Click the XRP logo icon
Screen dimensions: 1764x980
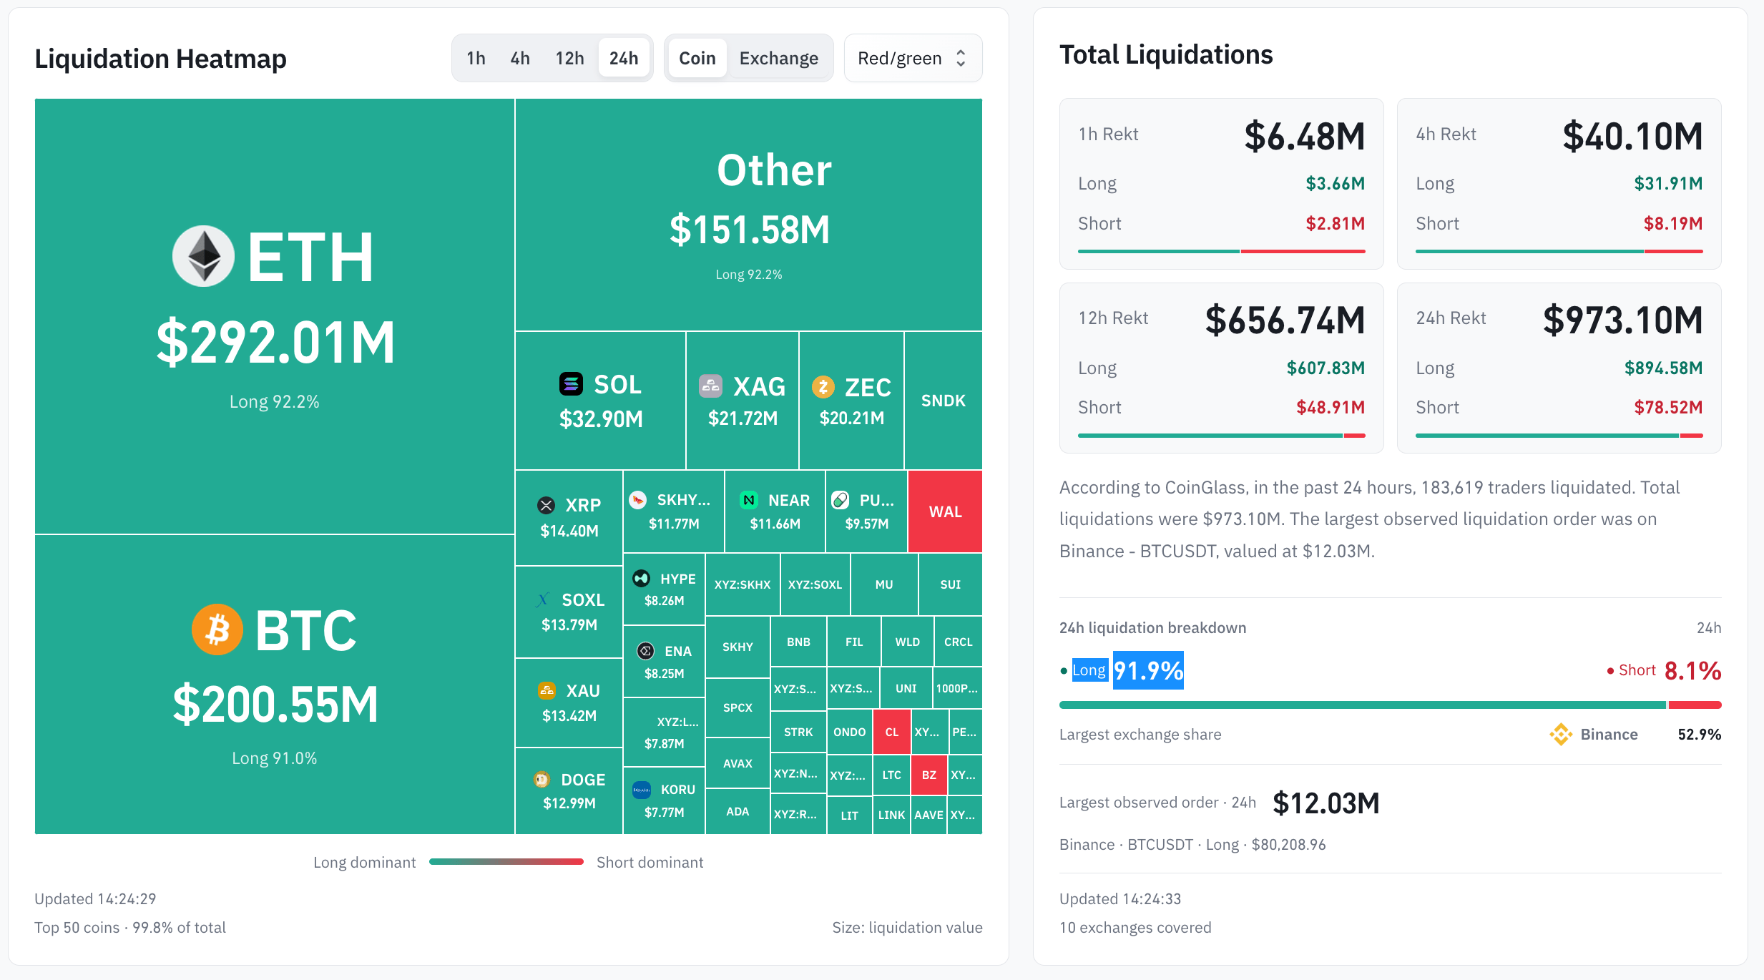(546, 505)
